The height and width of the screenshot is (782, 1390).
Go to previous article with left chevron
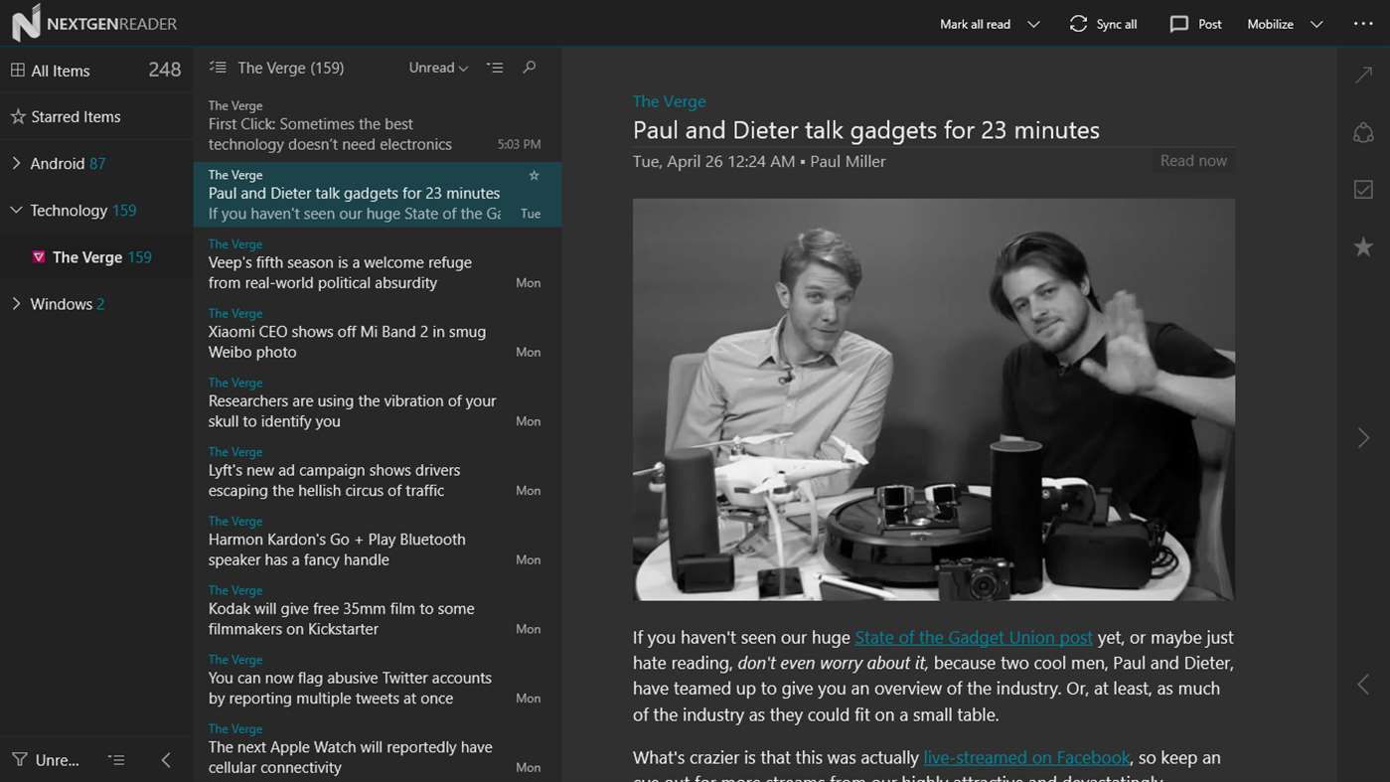tap(1363, 684)
